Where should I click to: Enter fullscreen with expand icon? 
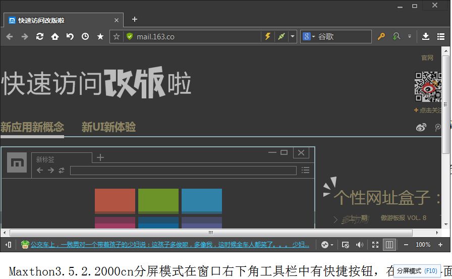[x=375, y=245]
